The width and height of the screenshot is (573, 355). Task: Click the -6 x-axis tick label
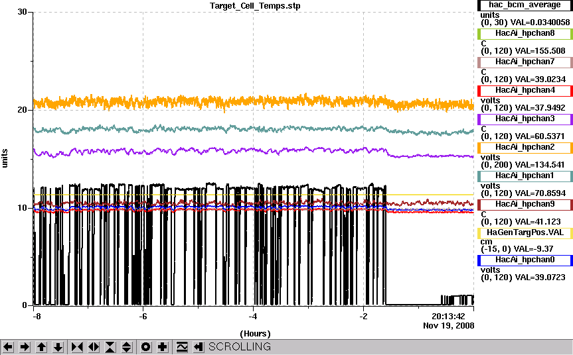tap(143, 317)
